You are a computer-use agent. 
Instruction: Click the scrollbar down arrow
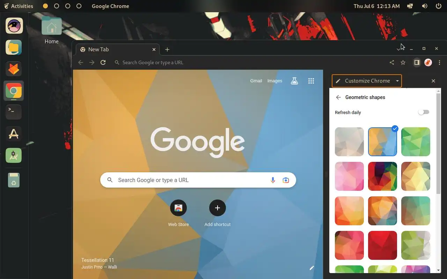439,270
